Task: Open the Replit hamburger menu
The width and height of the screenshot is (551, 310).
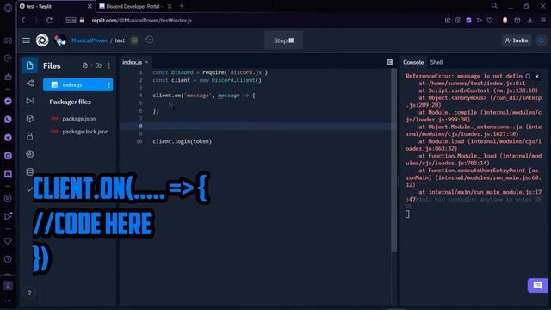Action: point(26,40)
